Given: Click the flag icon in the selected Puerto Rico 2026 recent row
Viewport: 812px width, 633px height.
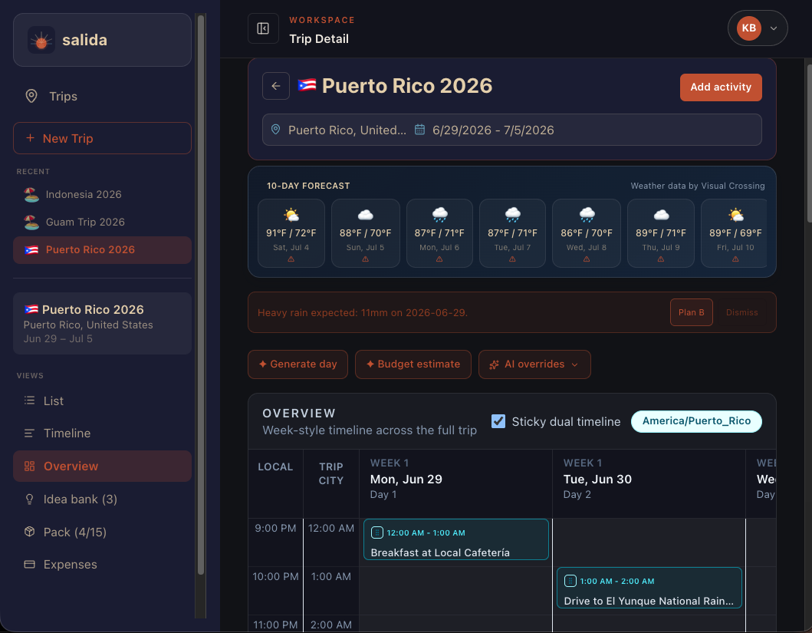Looking at the screenshot, I should [31, 249].
